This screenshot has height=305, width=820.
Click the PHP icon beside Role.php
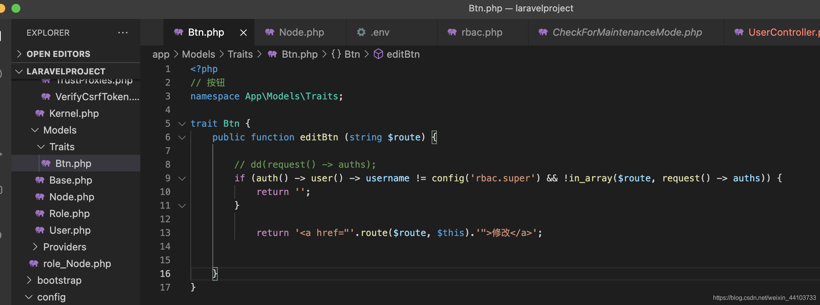click(40, 214)
